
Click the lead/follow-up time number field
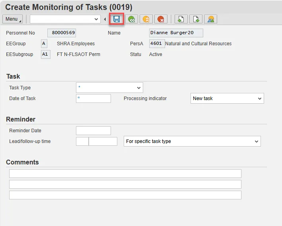(82, 141)
